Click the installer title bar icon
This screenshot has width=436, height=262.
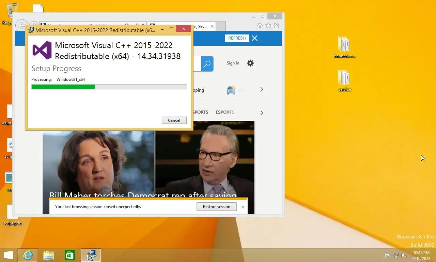point(31,30)
